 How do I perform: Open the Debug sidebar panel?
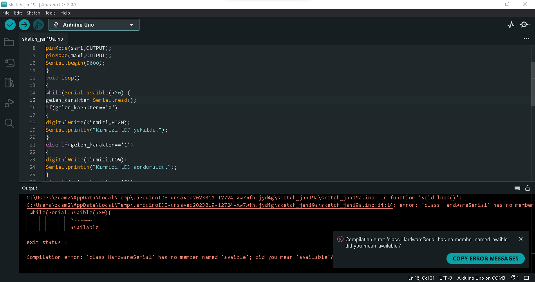[x=9, y=103]
